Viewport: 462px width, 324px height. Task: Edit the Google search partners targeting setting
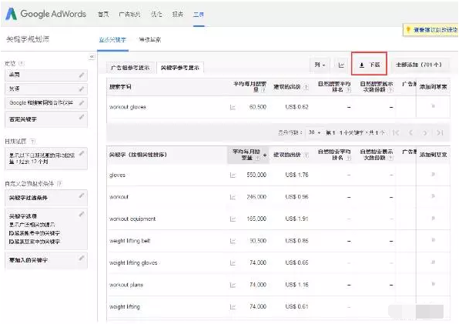click(82, 102)
